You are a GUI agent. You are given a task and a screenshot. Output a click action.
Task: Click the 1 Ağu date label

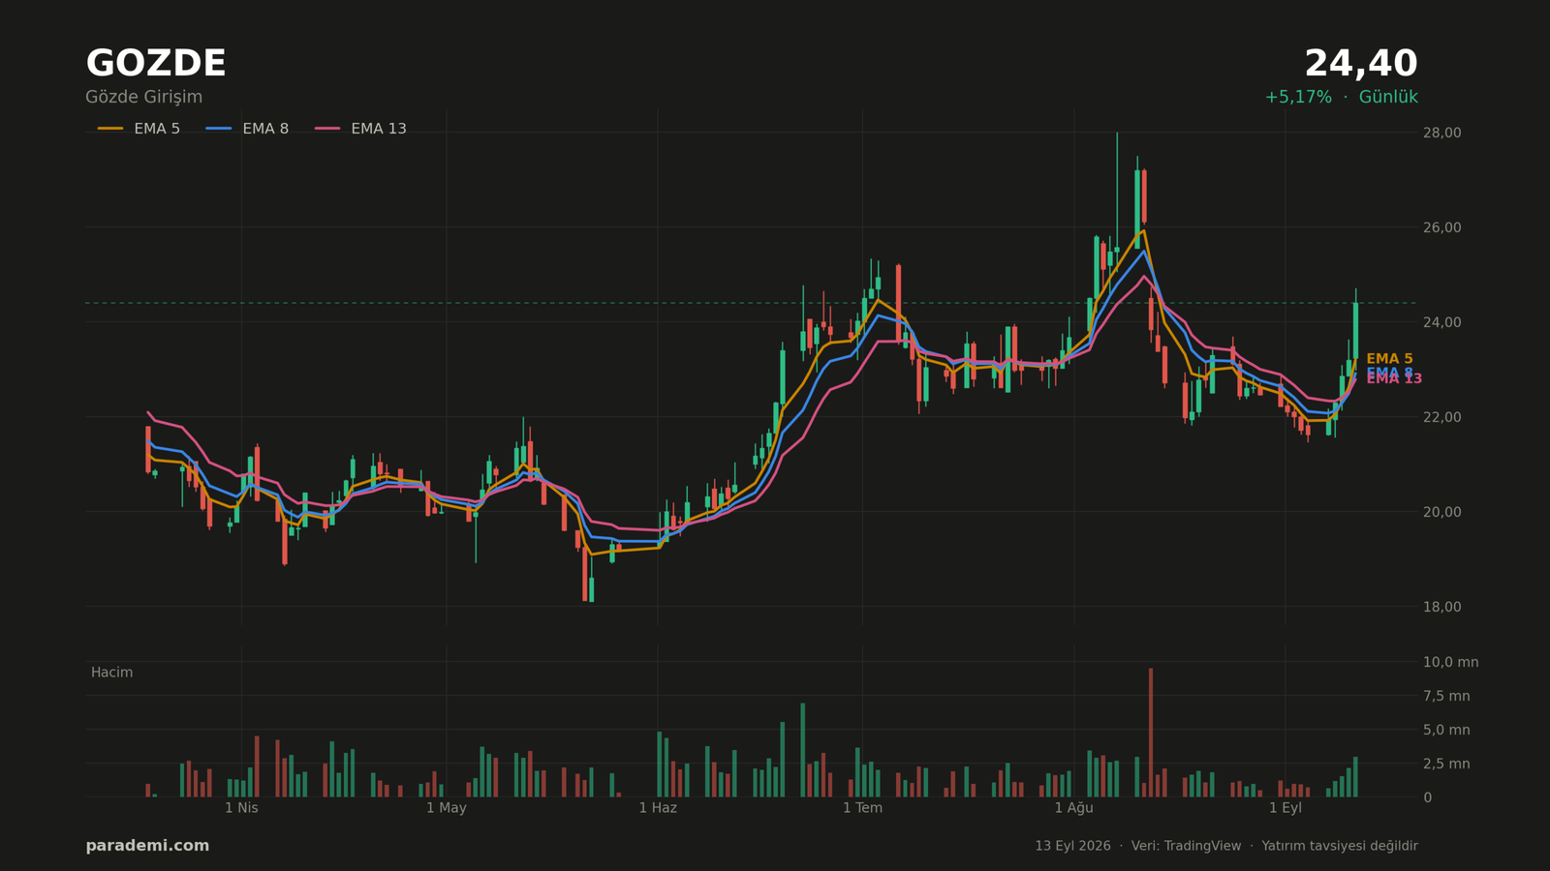click(1073, 808)
